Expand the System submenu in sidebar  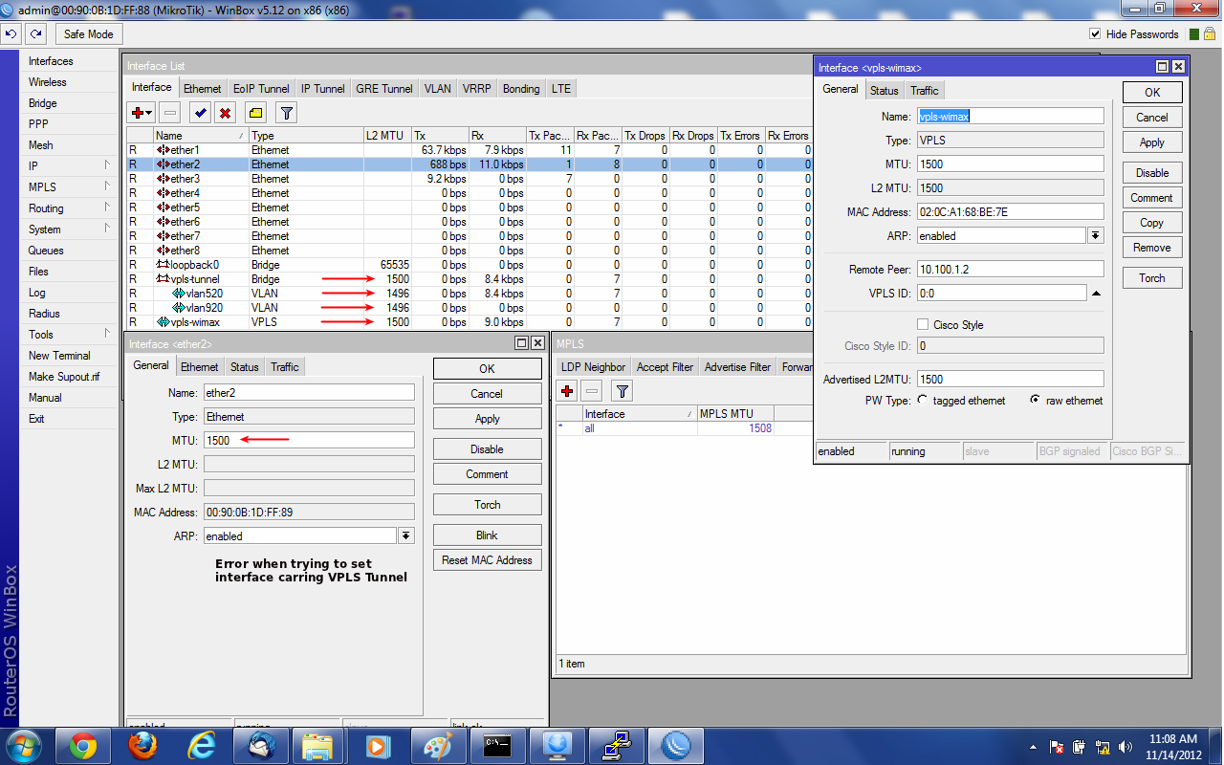(107, 229)
